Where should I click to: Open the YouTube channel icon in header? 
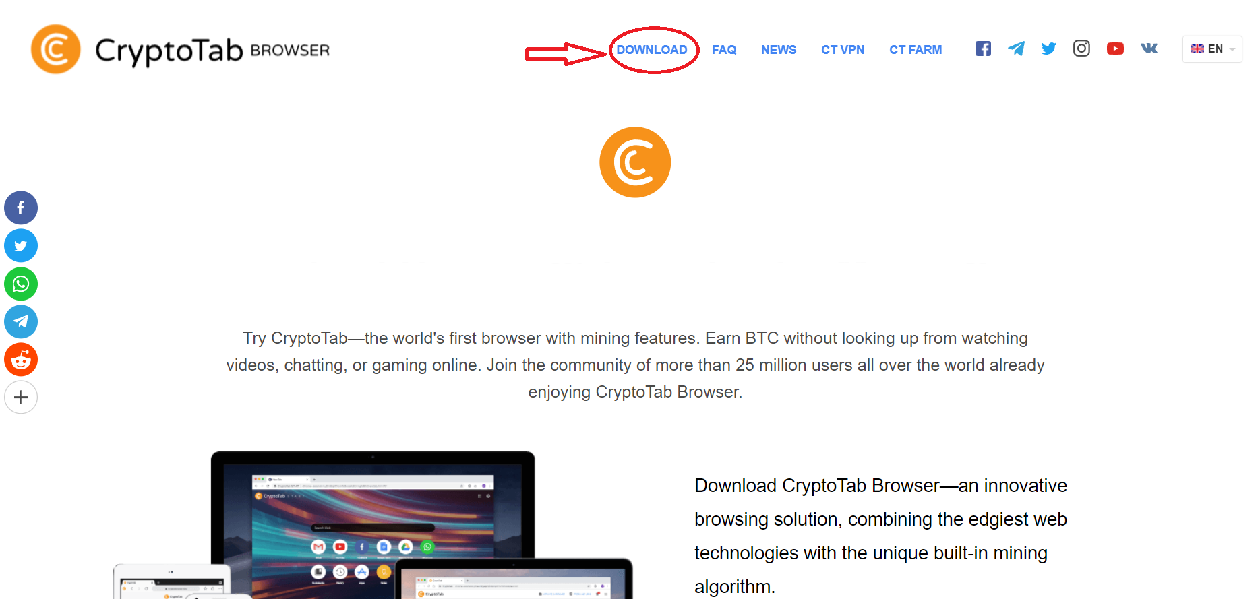pyautogui.click(x=1115, y=49)
